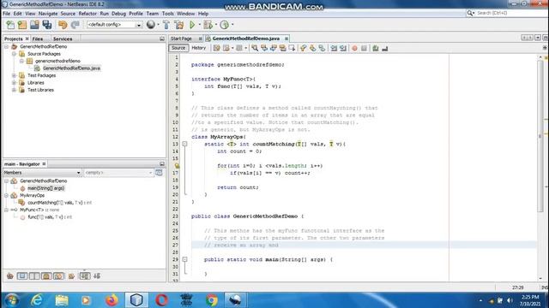Image resolution: width=549 pixels, height=308 pixels.
Task: Collapse the GenericMethodRefDemo project node
Action: click(x=6, y=46)
